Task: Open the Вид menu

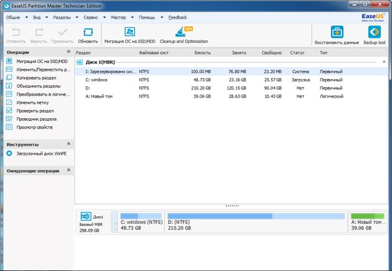Action: 37,17
